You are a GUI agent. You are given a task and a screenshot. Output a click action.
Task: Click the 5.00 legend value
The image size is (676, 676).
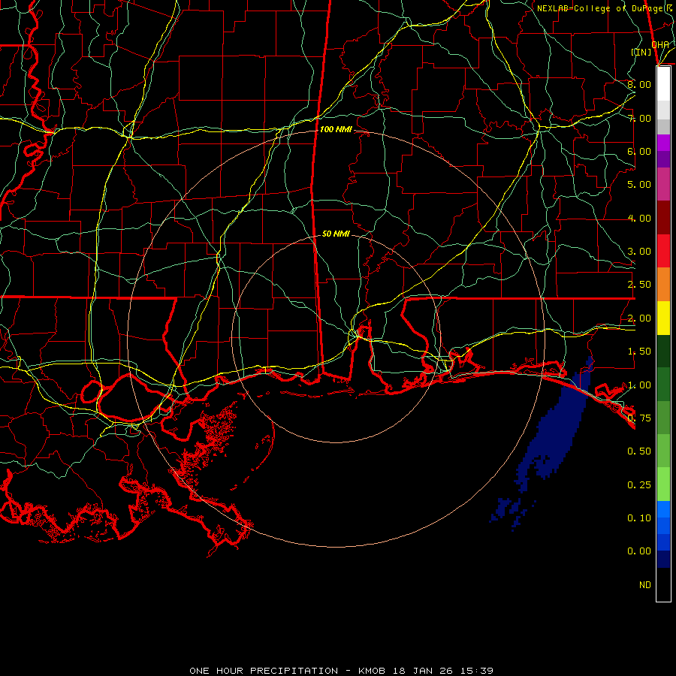(x=639, y=185)
